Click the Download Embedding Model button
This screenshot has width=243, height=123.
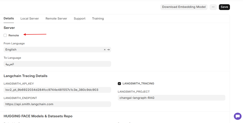pyautogui.click(x=184, y=7)
